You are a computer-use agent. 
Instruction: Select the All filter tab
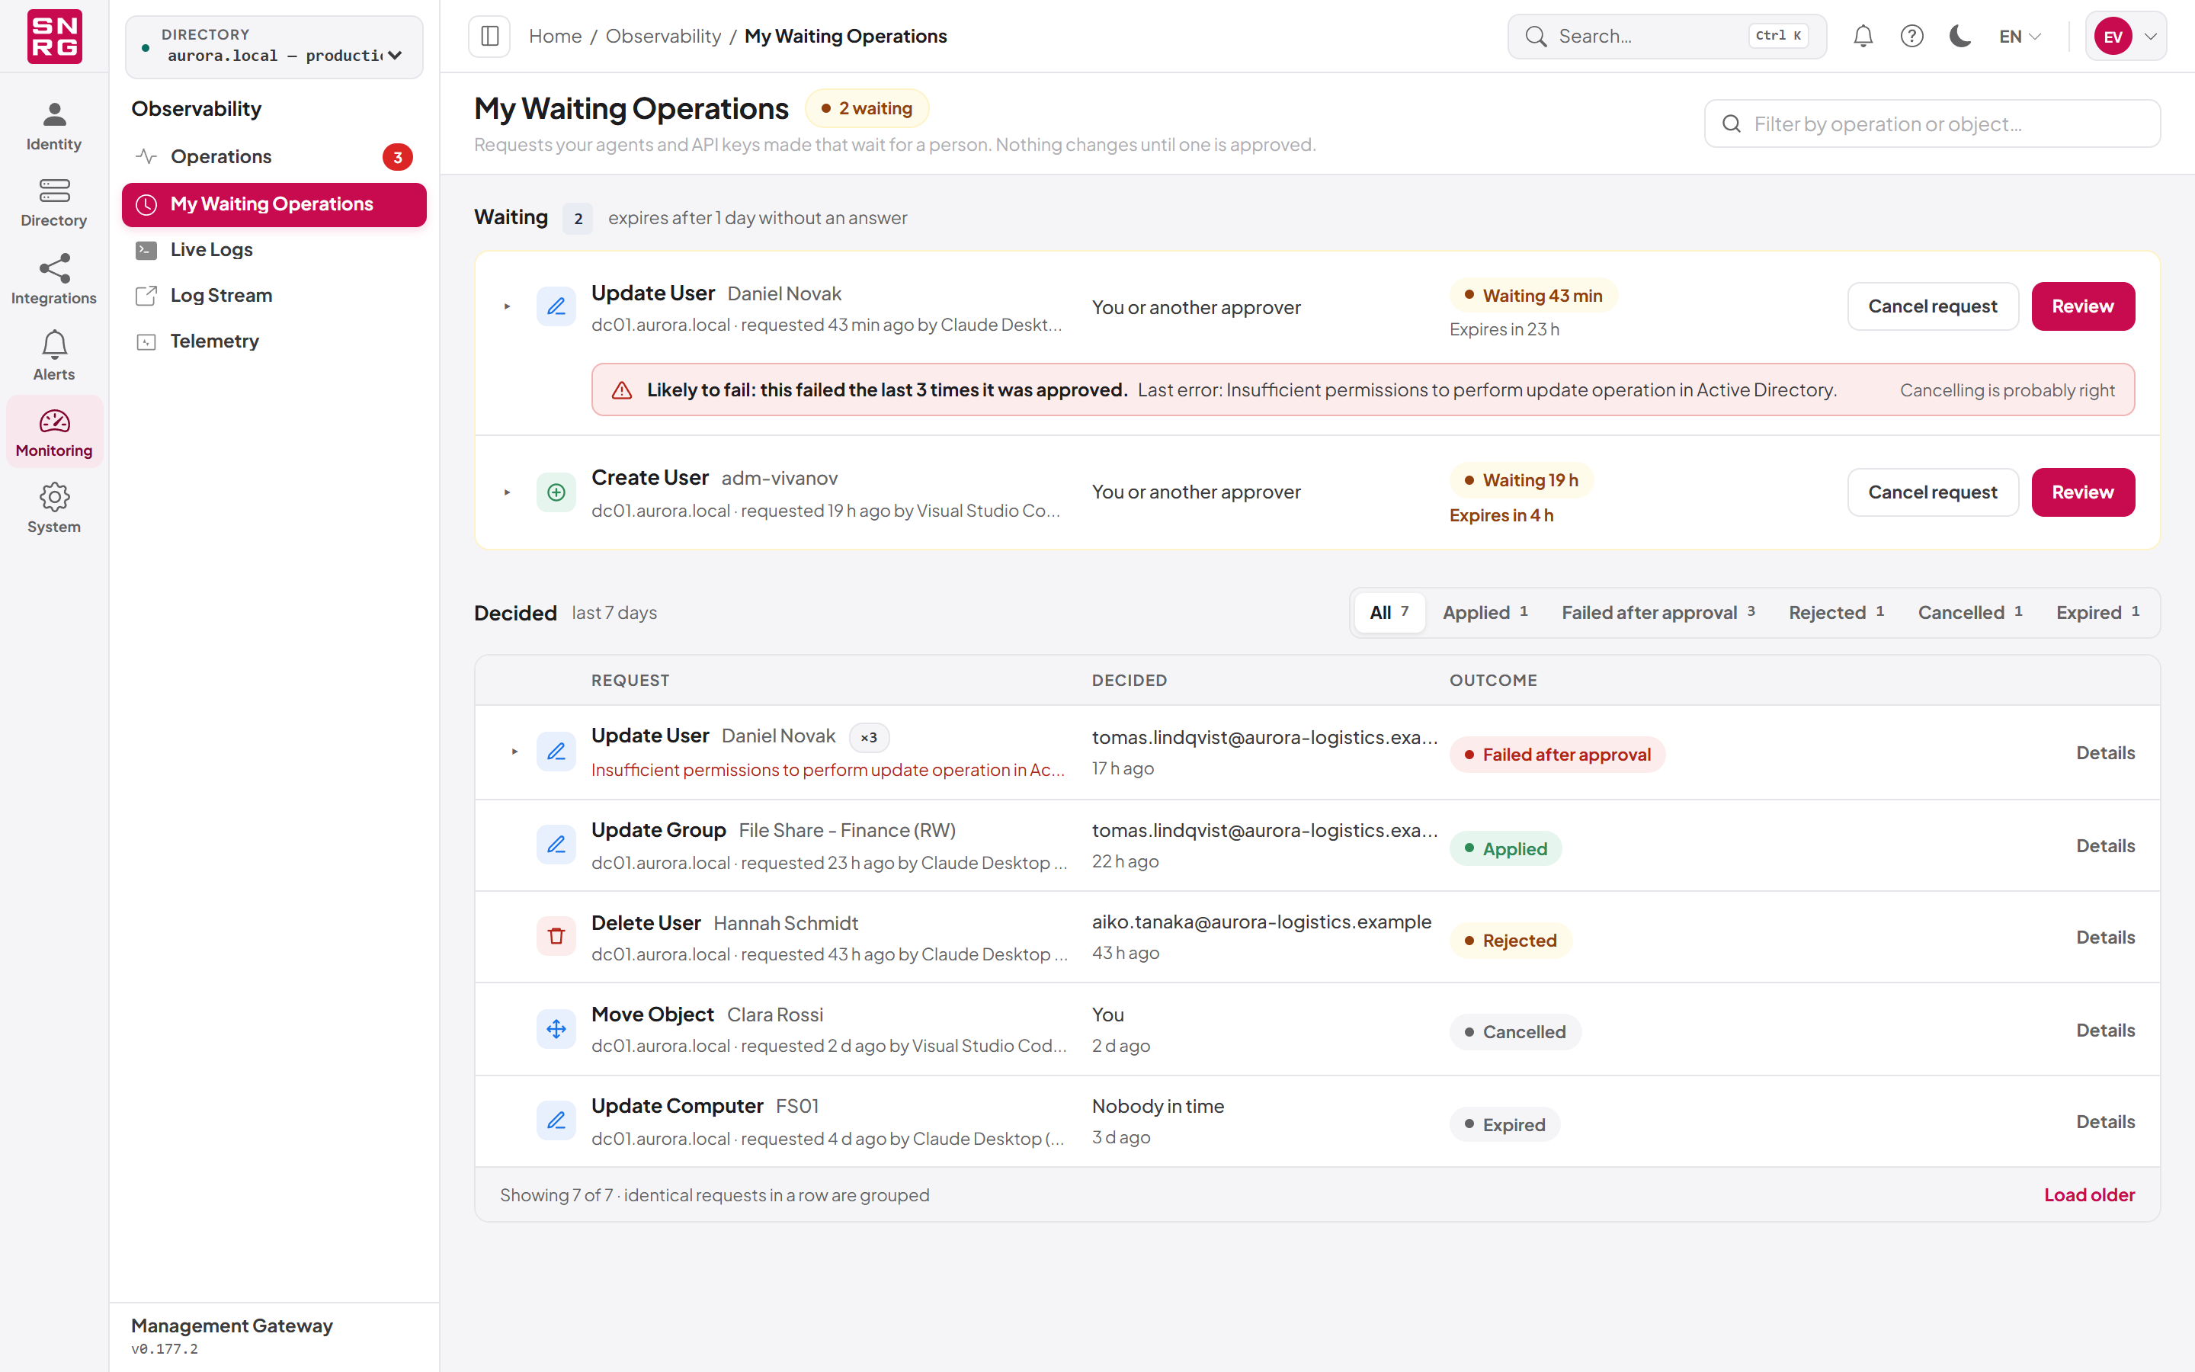pyautogui.click(x=1389, y=613)
